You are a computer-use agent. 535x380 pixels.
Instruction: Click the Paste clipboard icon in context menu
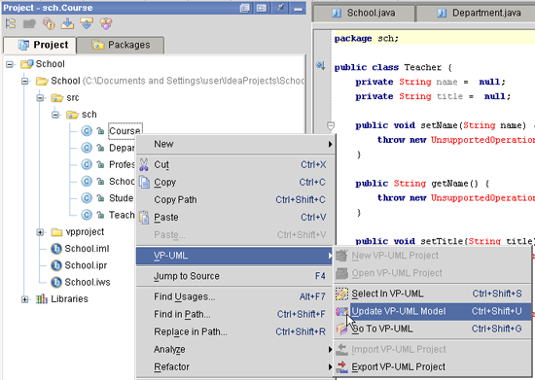(144, 217)
